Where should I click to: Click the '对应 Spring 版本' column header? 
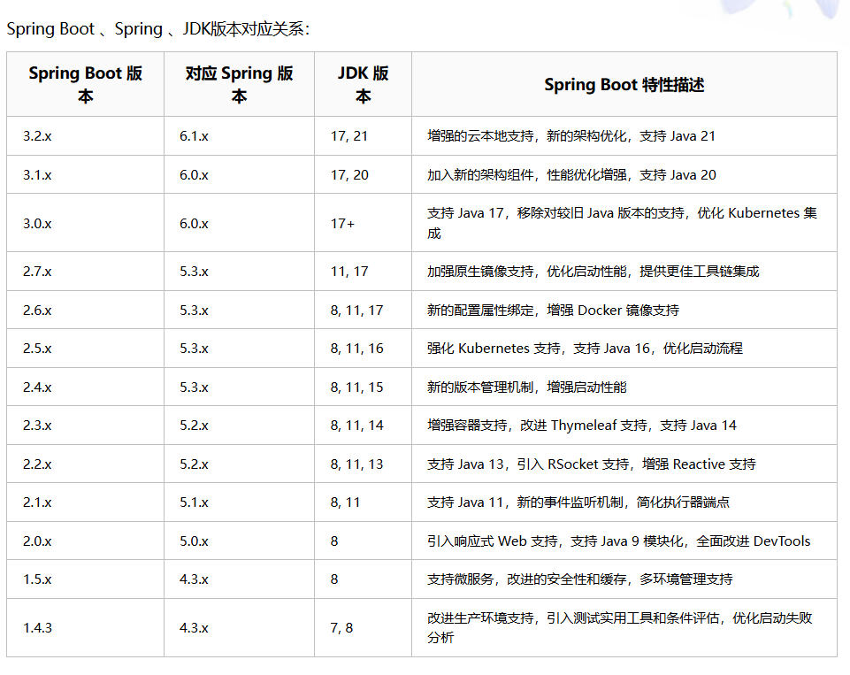(239, 84)
